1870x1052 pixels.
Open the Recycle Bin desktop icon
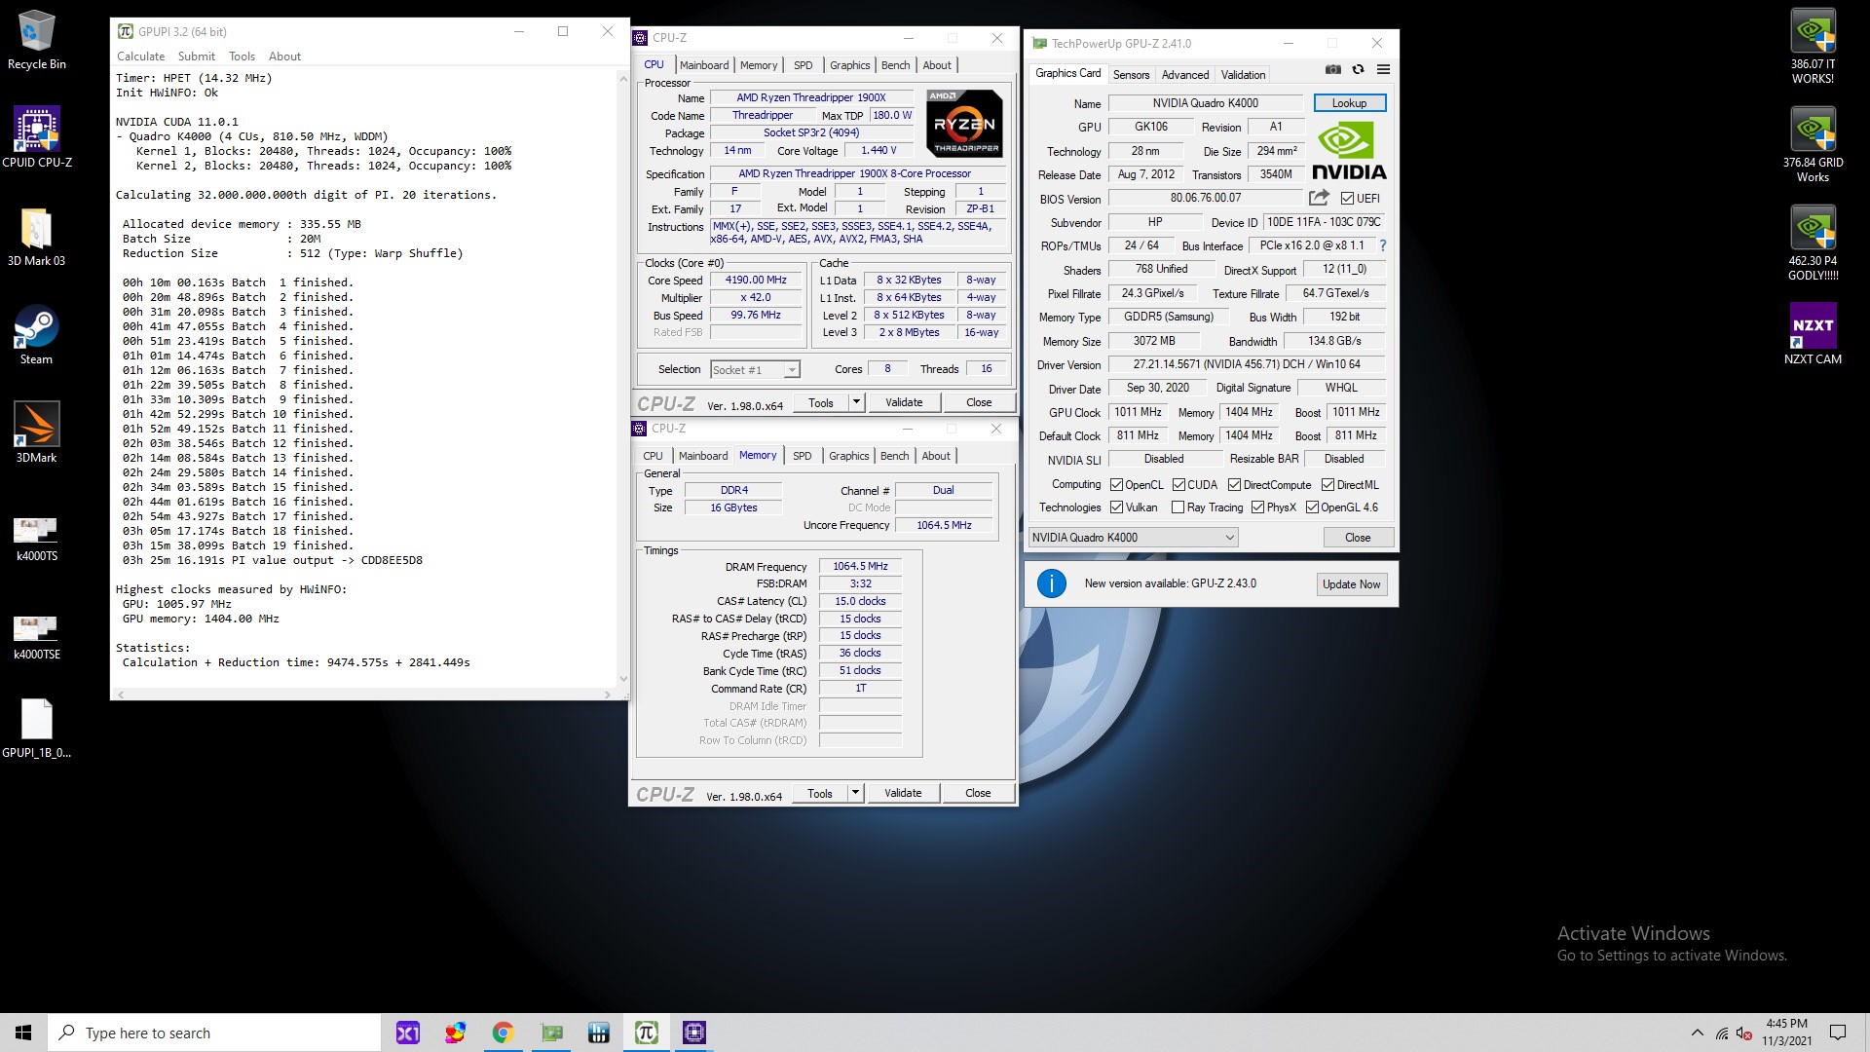[36, 40]
